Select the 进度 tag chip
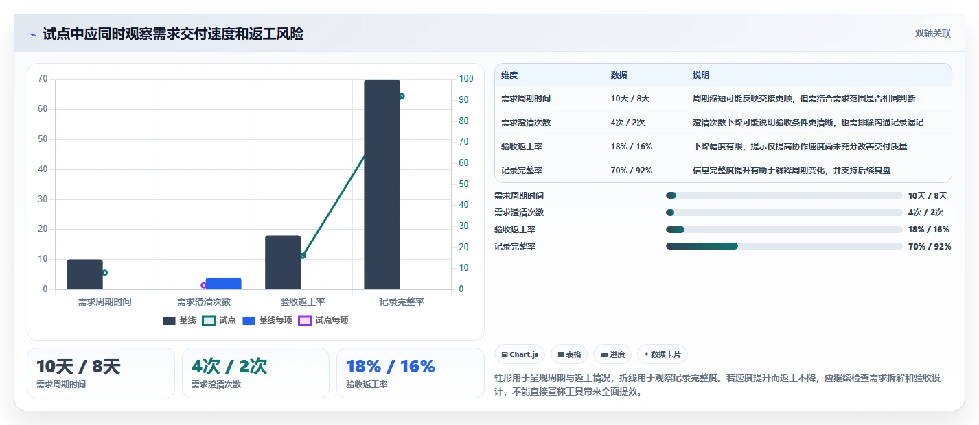The width and height of the screenshot is (979, 425). (x=612, y=354)
